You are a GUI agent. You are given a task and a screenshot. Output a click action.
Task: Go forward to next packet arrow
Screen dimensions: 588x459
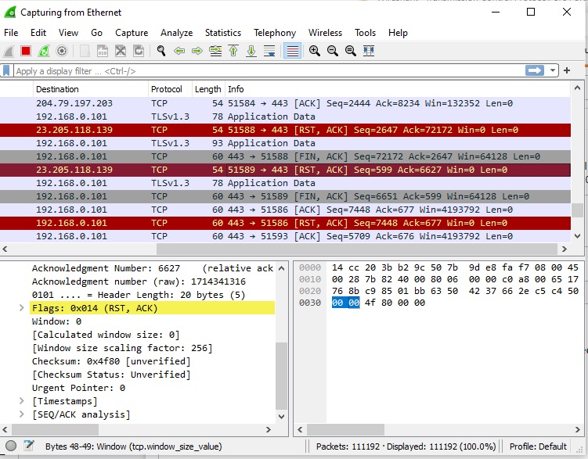click(197, 51)
